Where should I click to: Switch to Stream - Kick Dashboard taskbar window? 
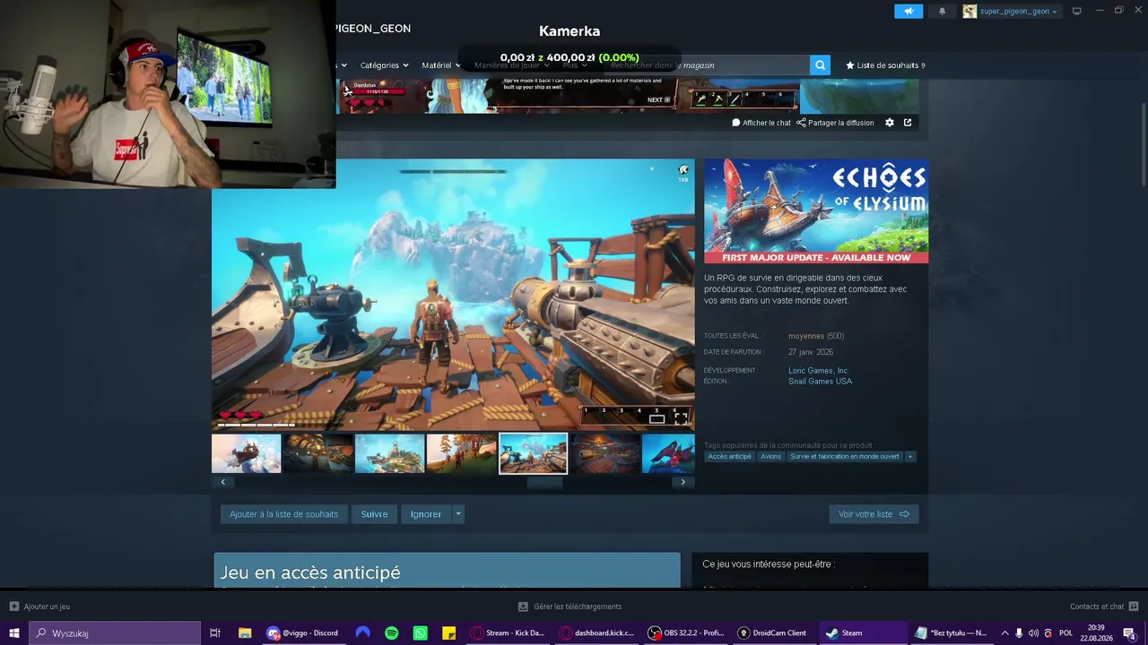click(x=509, y=633)
